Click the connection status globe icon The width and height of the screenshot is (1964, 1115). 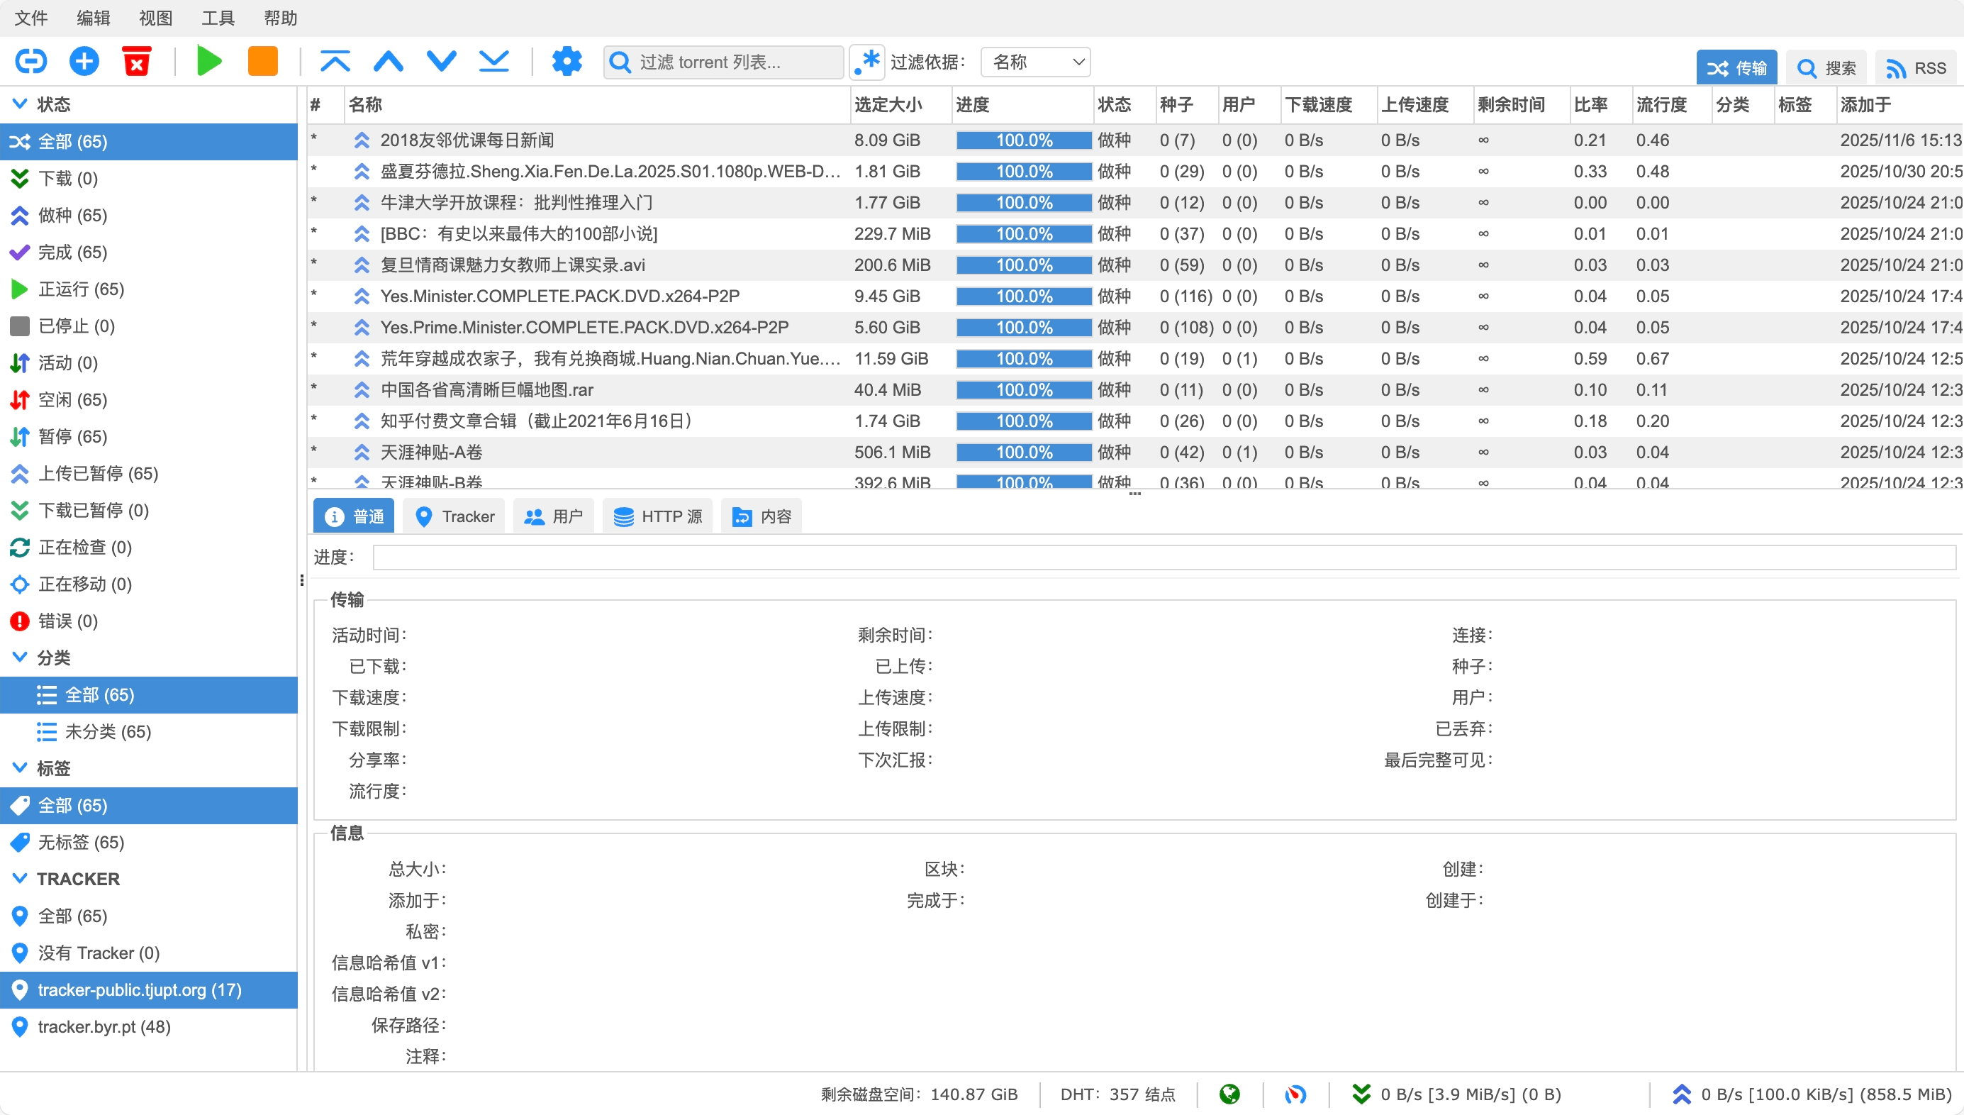(x=1230, y=1094)
